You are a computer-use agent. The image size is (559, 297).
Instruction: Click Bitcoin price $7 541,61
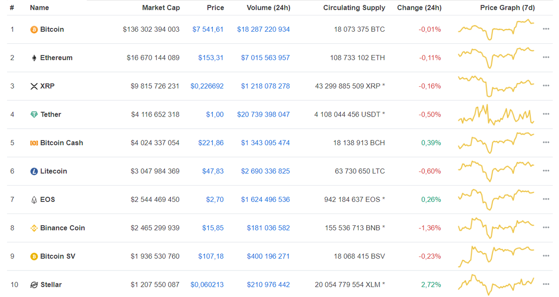pyautogui.click(x=208, y=29)
